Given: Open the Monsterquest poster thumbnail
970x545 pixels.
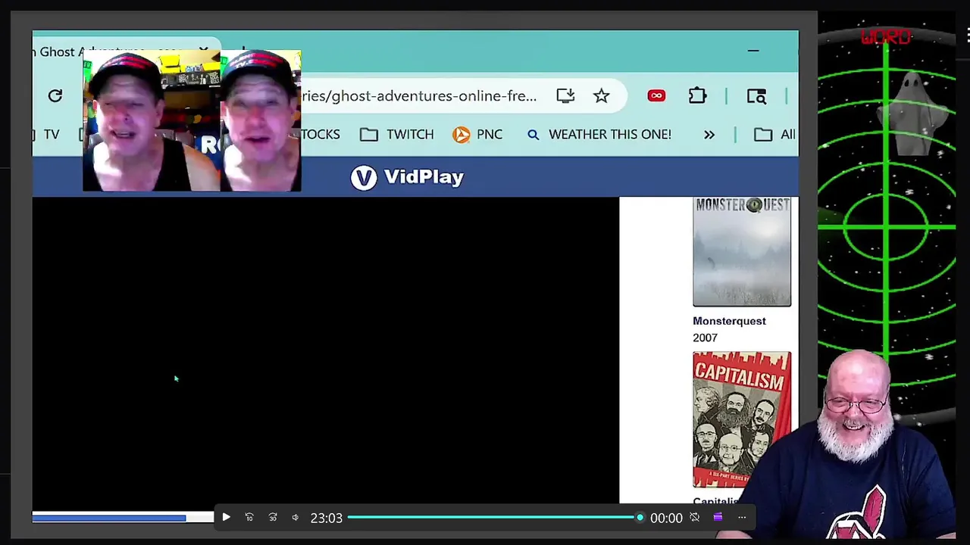Looking at the screenshot, I should click(x=742, y=251).
